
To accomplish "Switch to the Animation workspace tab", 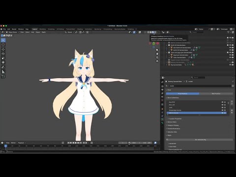I will pyautogui.click(x=88, y=29).
